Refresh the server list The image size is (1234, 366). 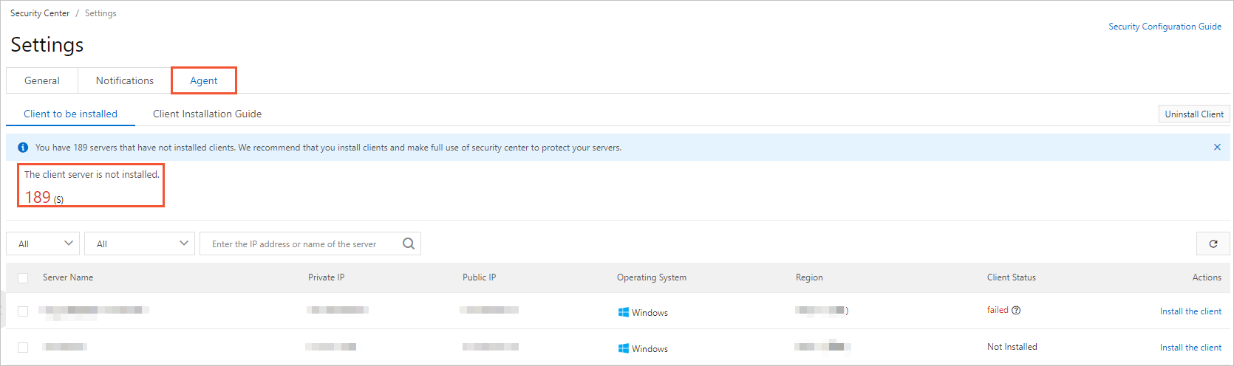coord(1213,244)
